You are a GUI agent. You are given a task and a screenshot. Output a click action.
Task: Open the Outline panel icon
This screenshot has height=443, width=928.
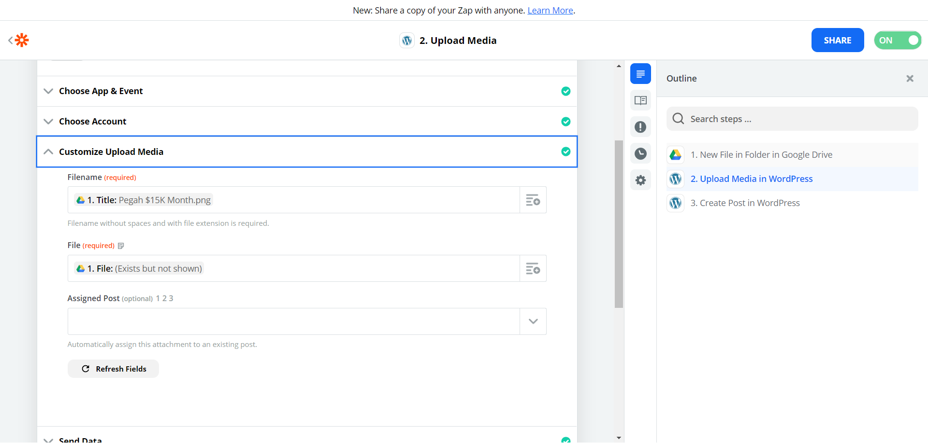[640, 74]
